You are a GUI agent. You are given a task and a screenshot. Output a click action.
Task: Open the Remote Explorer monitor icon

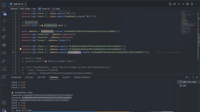tap(4, 69)
